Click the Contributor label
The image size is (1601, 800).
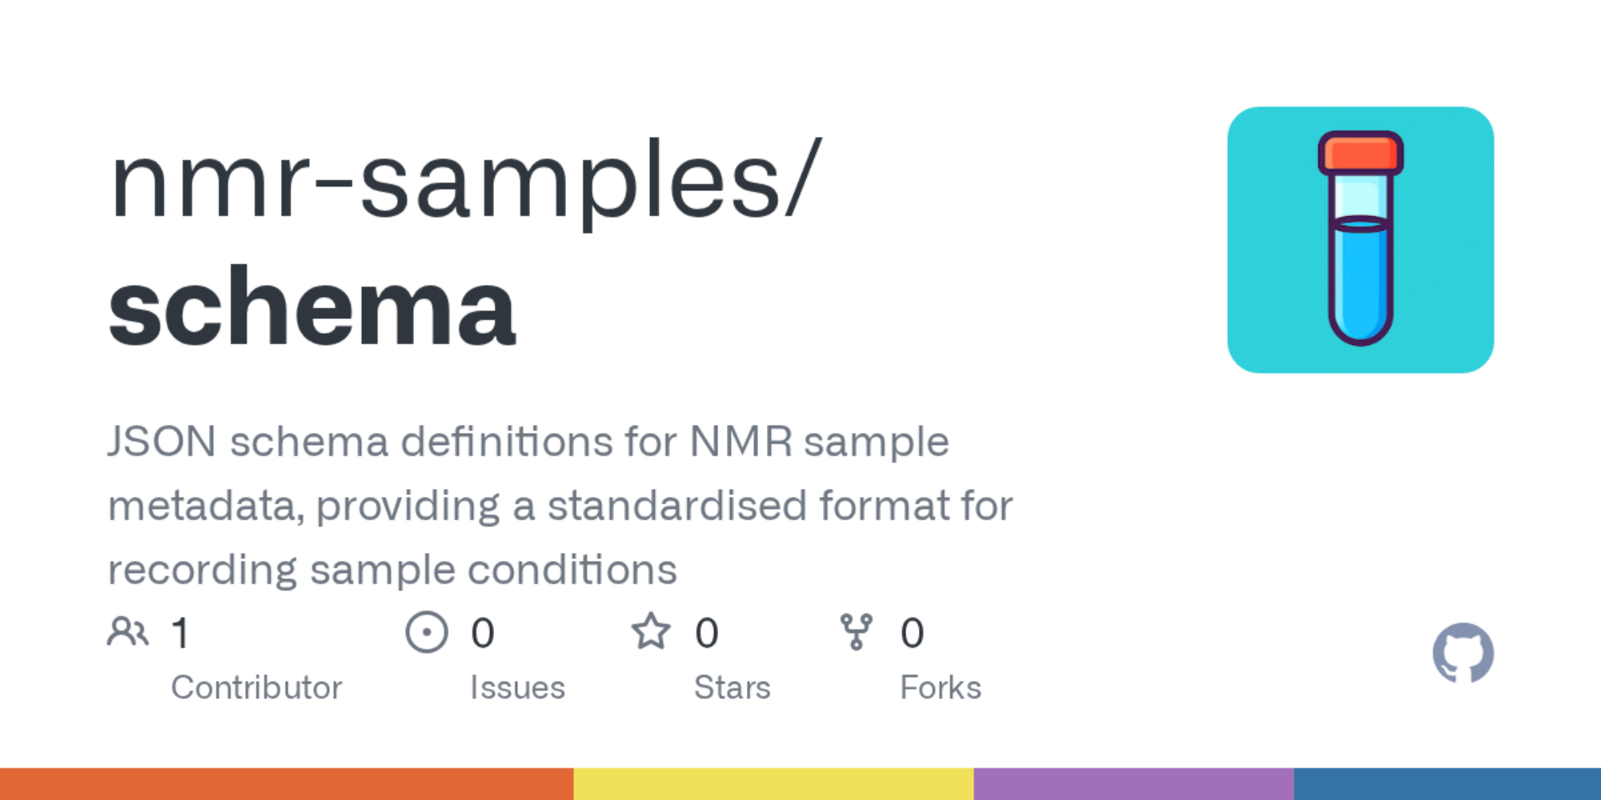pyautogui.click(x=256, y=687)
